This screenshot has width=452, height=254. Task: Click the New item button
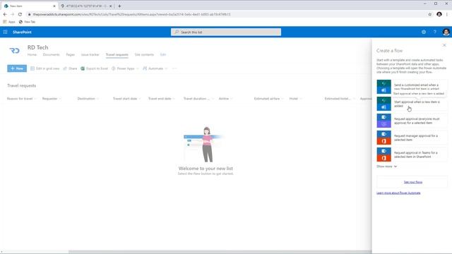tap(17, 68)
